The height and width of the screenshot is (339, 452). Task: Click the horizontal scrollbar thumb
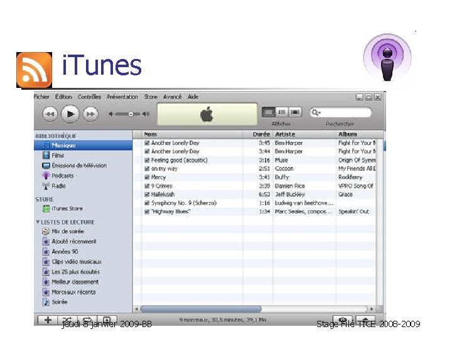coord(202,309)
